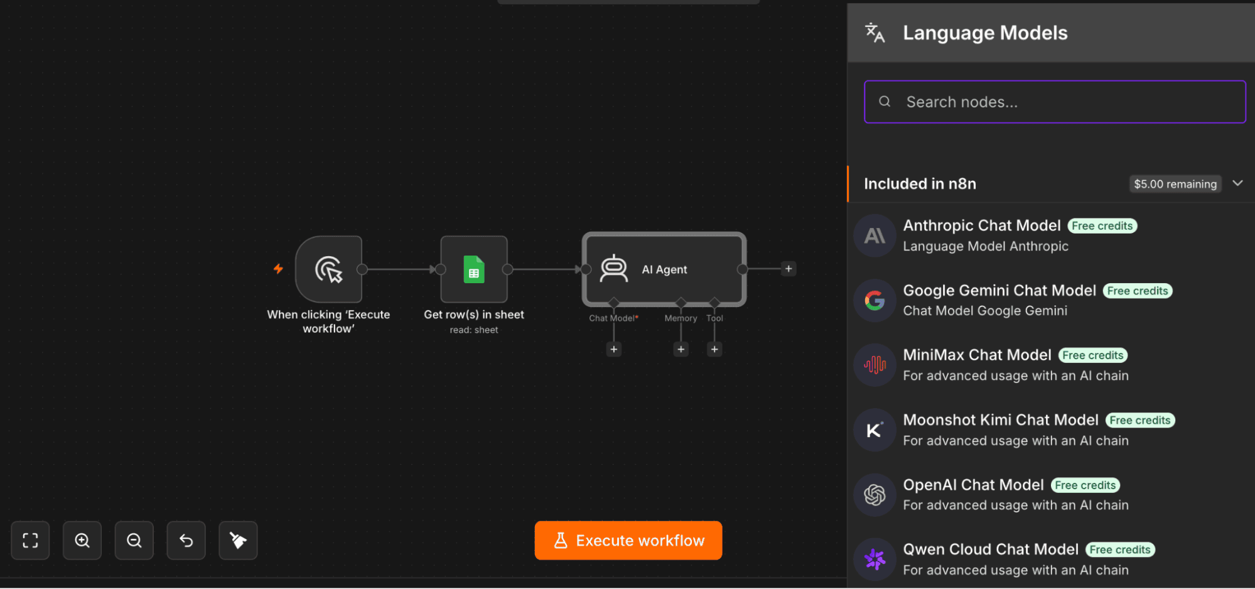Choose Anthropic Chat Model
Screen dimensions: 1255x589
(x=1051, y=235)
